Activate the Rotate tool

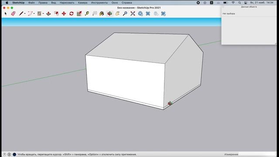pos(71,14)
